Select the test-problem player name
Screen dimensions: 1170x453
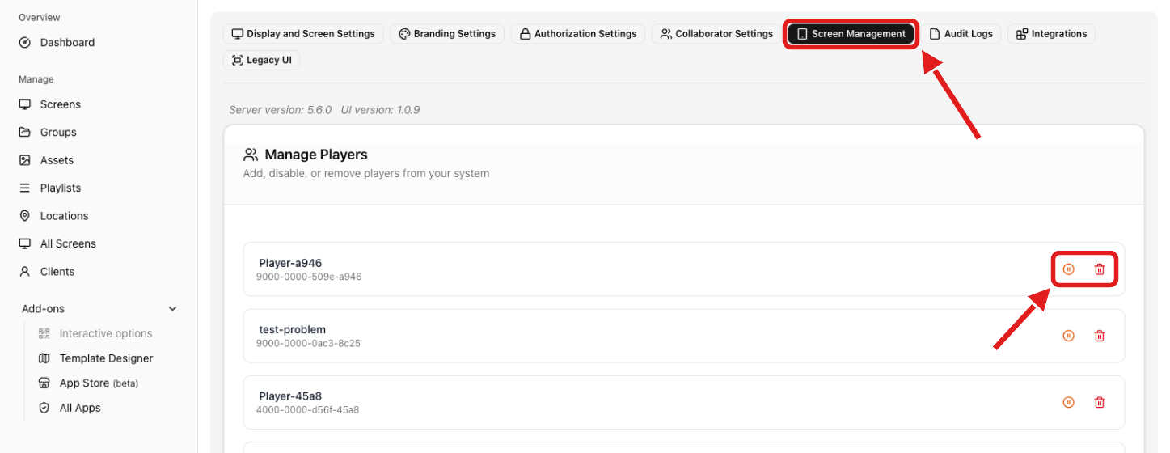(x=293, y=330)
